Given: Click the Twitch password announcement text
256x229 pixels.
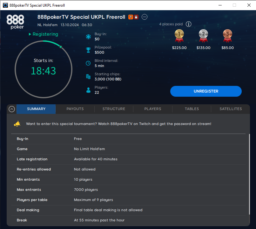Looking at the screenshot, I should coord(119,124).
